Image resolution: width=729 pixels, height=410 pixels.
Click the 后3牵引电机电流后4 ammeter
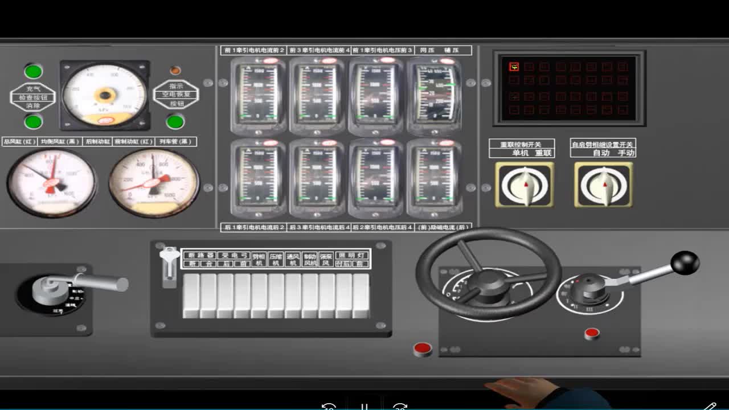pyautogui.click(x=317, y=178)
